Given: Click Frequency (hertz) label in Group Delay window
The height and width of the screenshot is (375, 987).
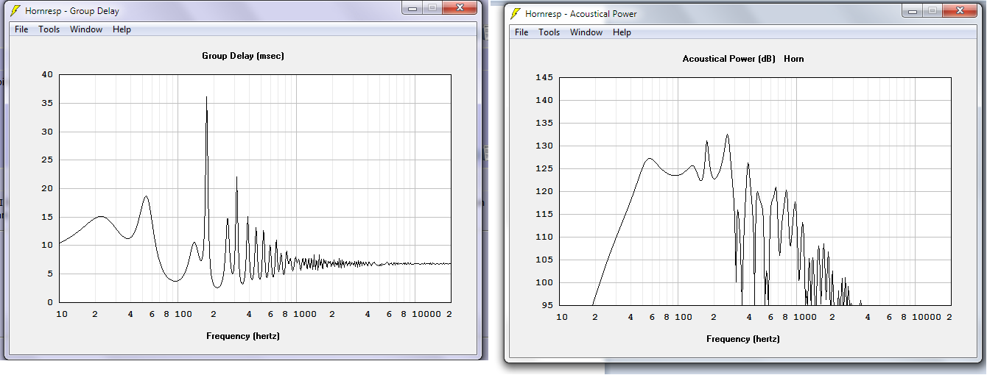Looking at the screenshot, I should coord(243,336).
